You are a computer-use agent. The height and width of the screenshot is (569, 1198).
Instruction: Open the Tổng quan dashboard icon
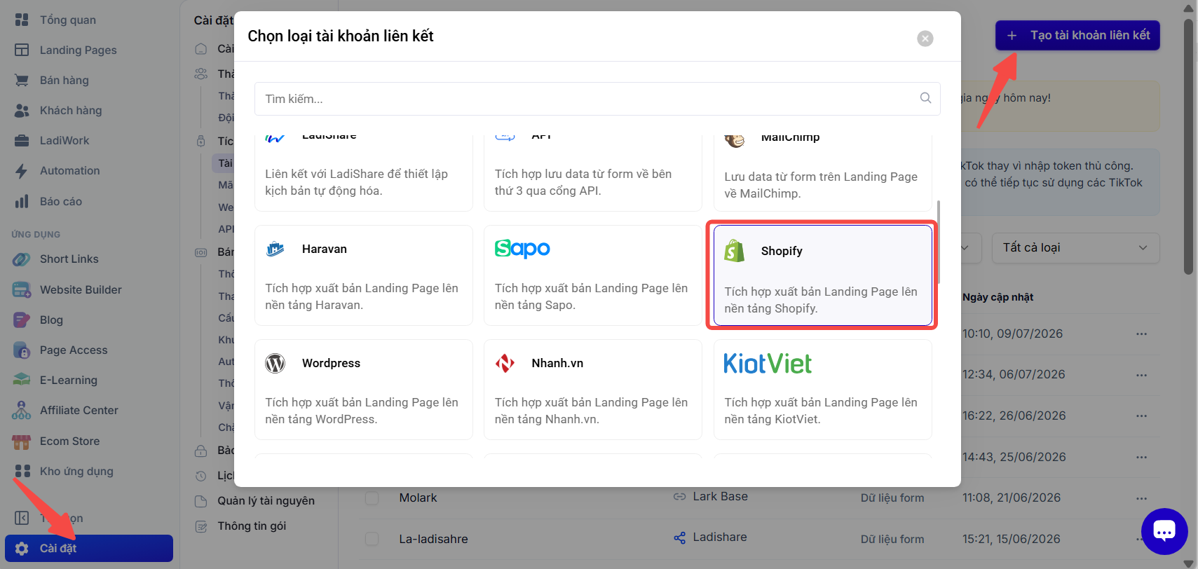22,20
